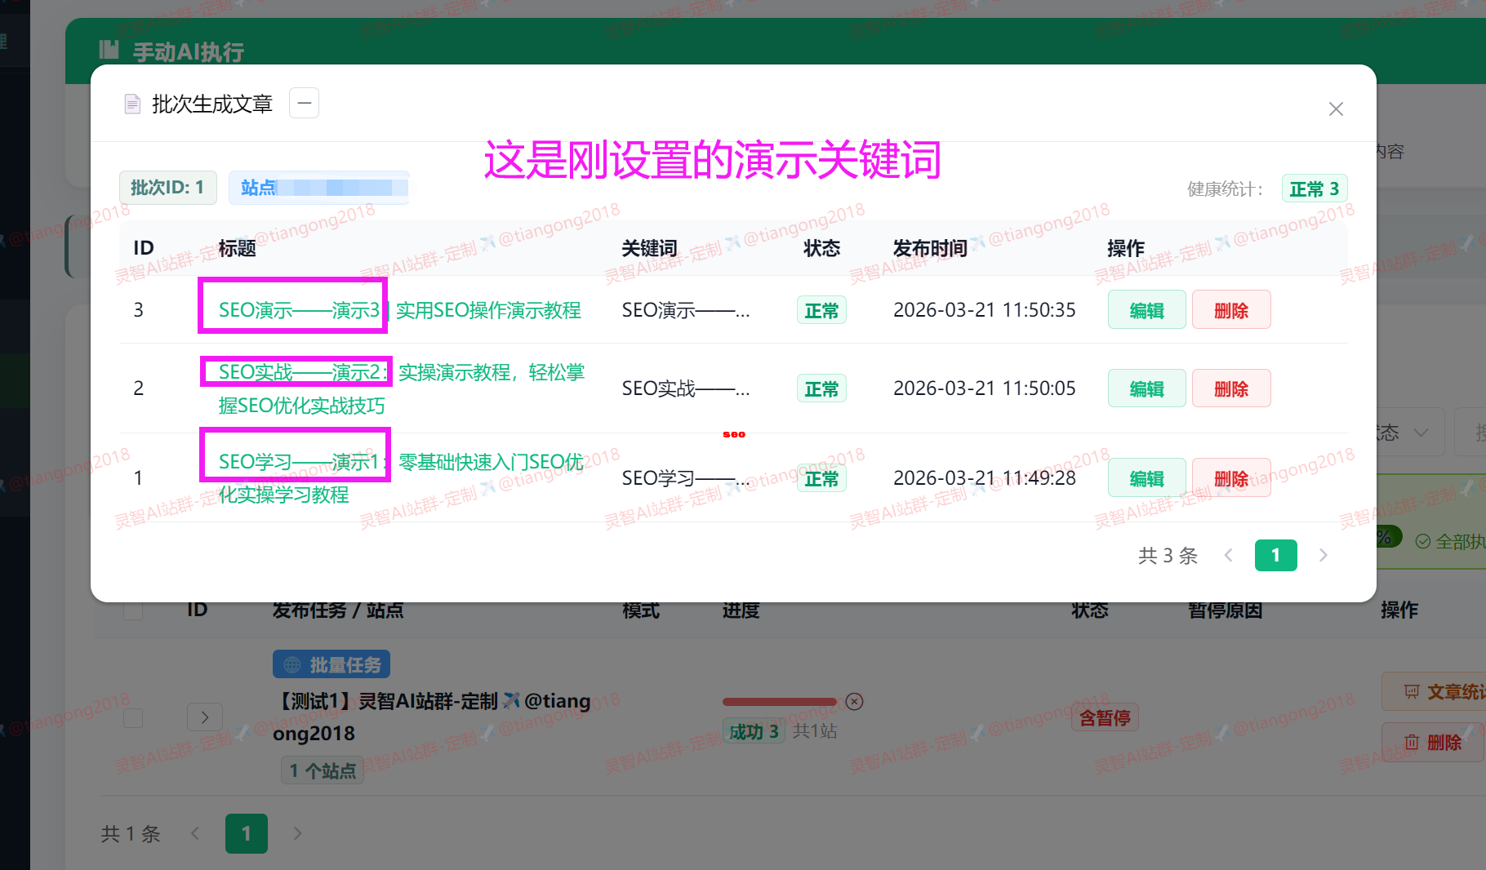
Task: Select page 1 in the bottom pagination
Action: point(246,833)
